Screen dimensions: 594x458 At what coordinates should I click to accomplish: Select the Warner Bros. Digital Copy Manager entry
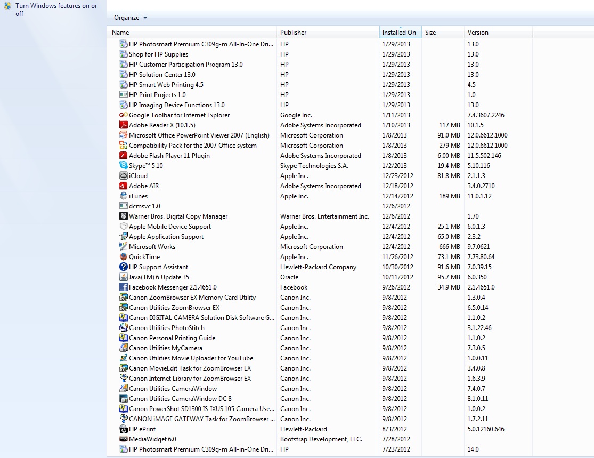click(178, 216)
